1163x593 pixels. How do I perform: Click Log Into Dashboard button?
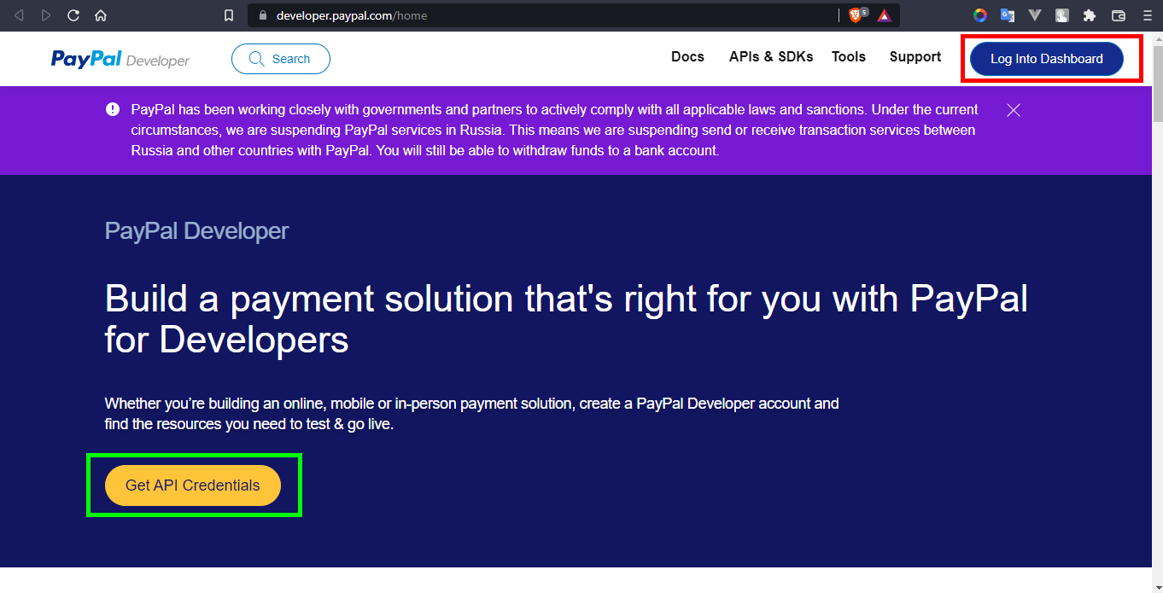[x=1047, y=59]
